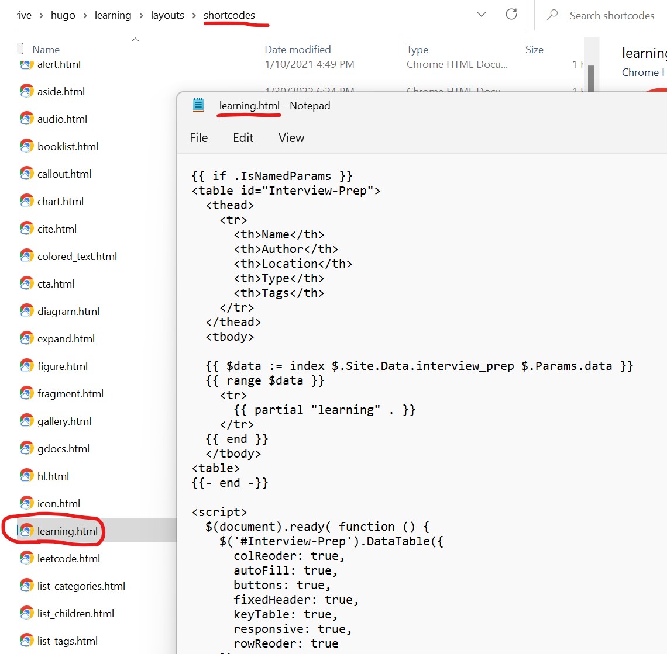The width and height of the screenshot is (667, 654).
Task: Click the chevron after layouts in breadcrumb
Action: [194, 15]
